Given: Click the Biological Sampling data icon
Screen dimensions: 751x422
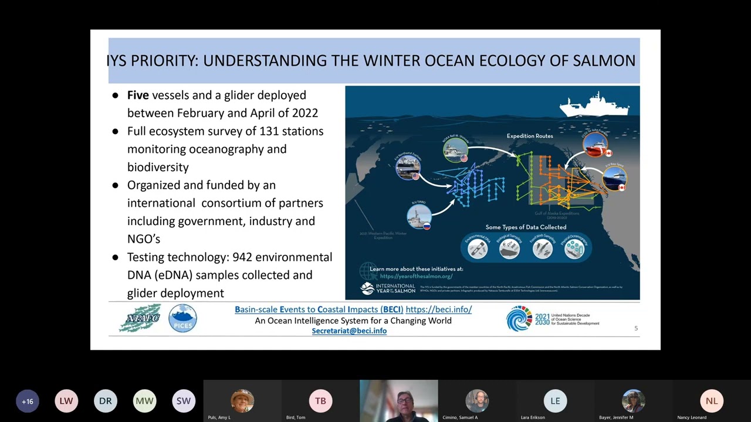Looking at the screenshot, I should pyautogui.click(x=509, y=249).
